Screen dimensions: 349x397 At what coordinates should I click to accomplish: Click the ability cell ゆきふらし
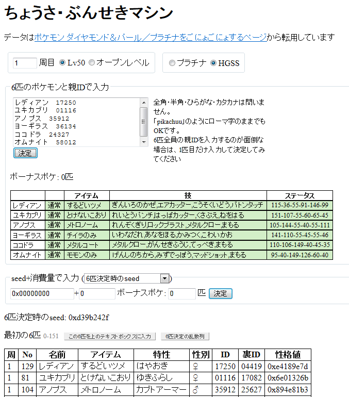pyautogui.click(x=161, y=378)
